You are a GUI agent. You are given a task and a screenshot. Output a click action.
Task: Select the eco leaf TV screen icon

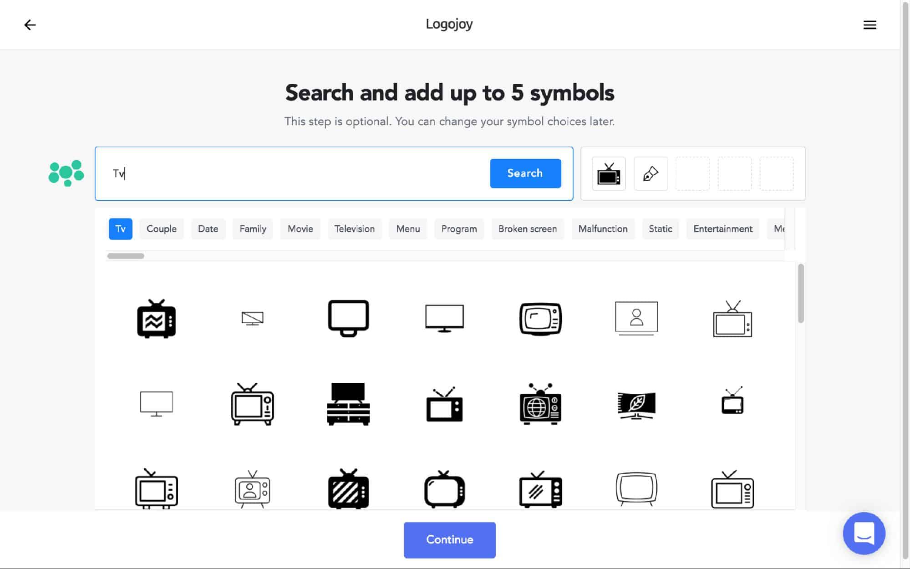636,403
